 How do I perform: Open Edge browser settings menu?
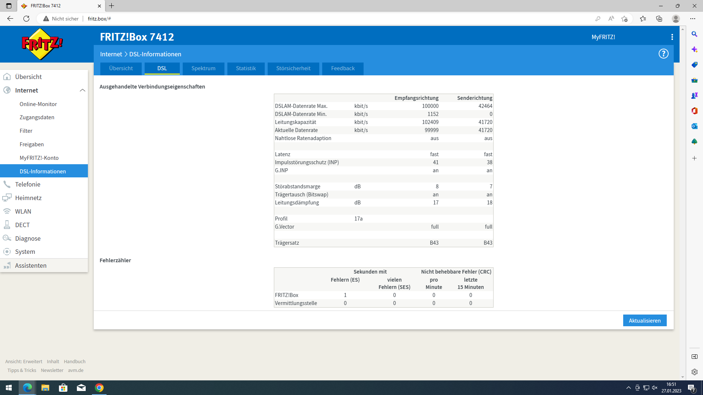point(693,18)
